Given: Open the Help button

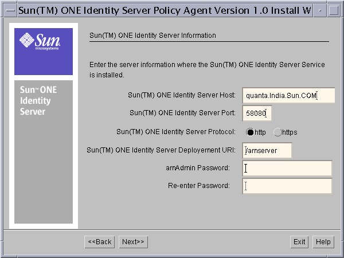Looking at the screenshot, I should 323,242.
